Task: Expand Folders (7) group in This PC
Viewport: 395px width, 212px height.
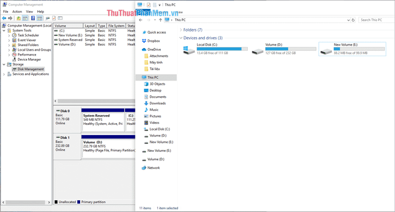Action: [181, 30]
